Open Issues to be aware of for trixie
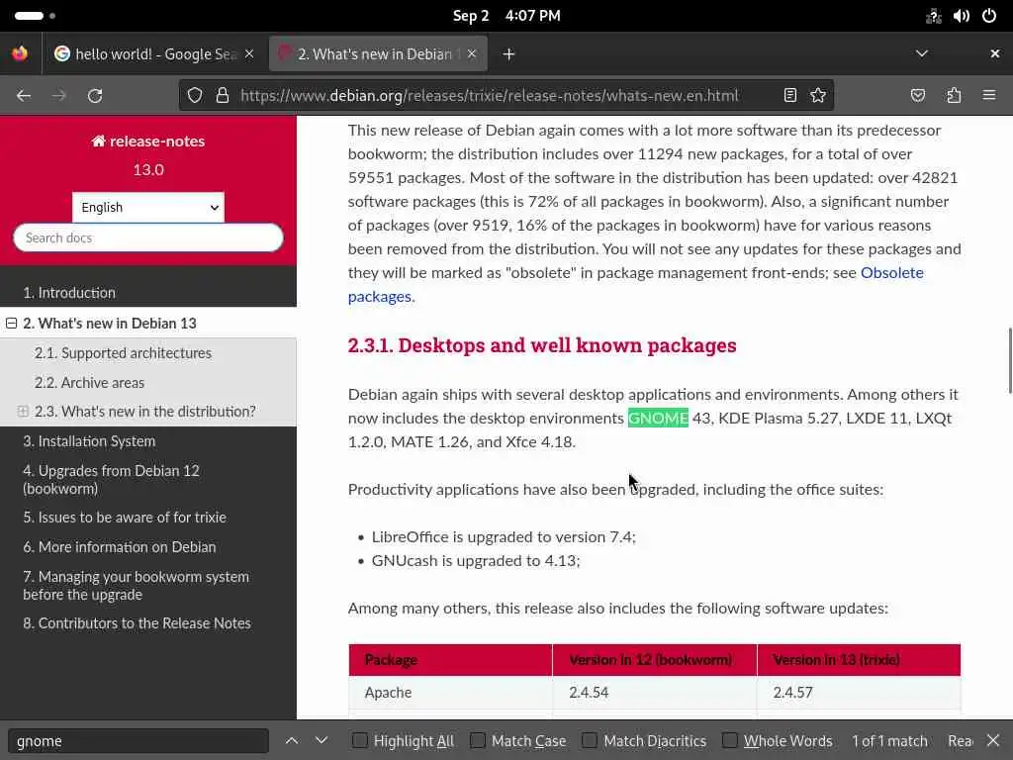Image resolution: width=1013 pixels, height=760 pixels. point(125,518)
